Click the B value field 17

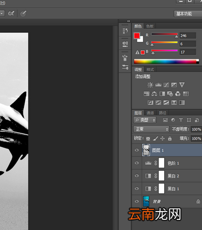tap(188, 52)
